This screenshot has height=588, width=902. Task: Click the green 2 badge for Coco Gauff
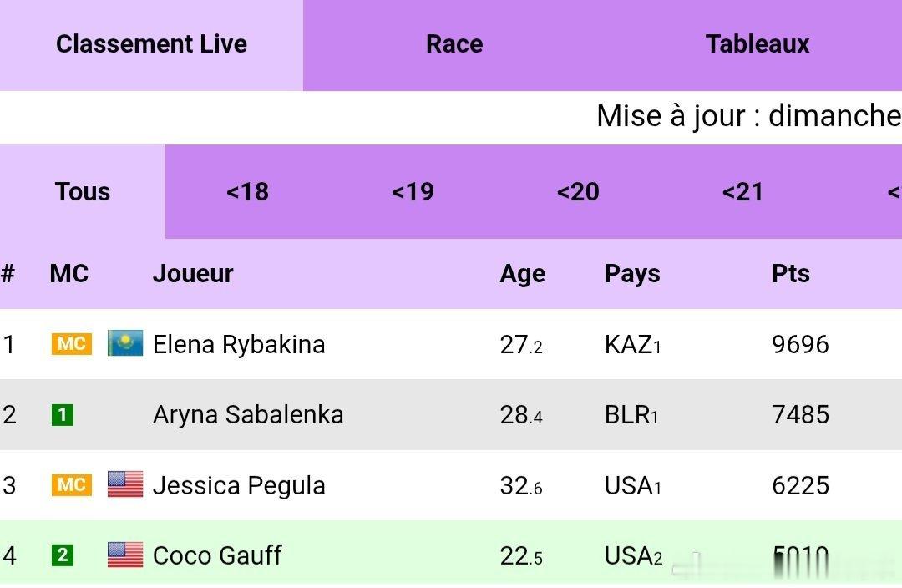click(x=63, y=555)
